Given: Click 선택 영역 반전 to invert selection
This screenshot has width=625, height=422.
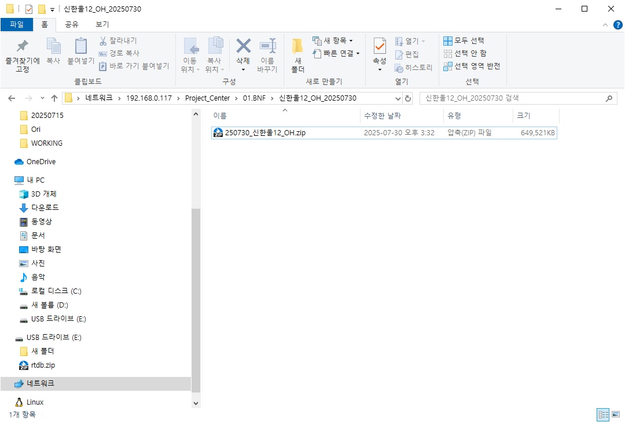Looking at the screenshot, I should (x=471, y=66).
